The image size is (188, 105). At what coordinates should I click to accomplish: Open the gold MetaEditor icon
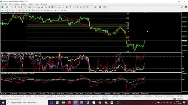coord(42,7)
